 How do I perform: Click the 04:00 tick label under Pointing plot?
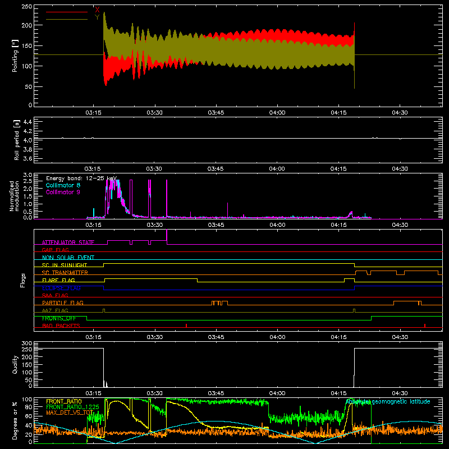click(277, 113)
